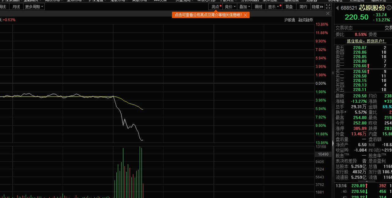
Task: Select the 卖三 ask price 220.85
Action: [x=360, y=57]
